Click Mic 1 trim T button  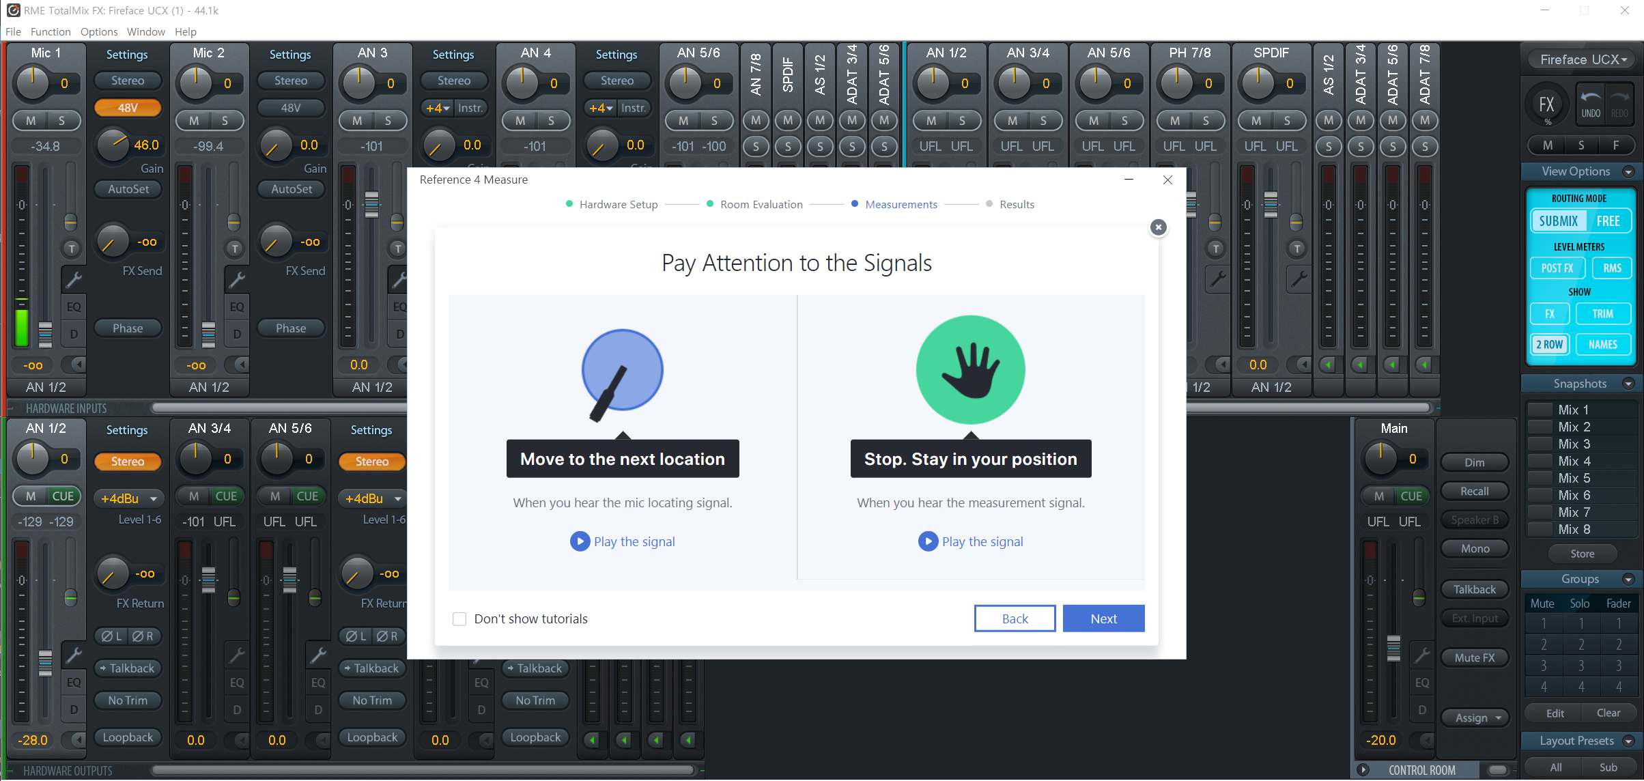[x=71, y=248]
